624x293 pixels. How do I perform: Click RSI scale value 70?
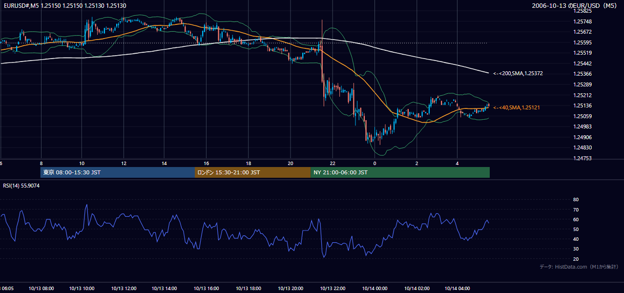click(576, 209)
